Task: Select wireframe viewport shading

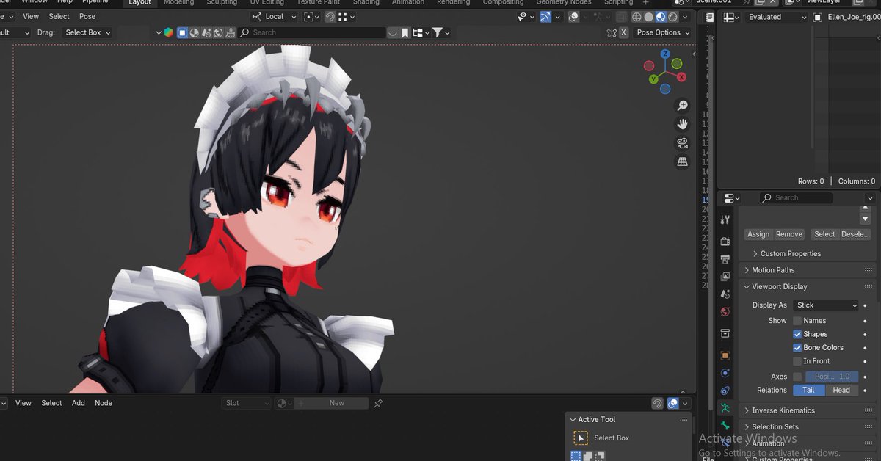Action: point(637,17)
